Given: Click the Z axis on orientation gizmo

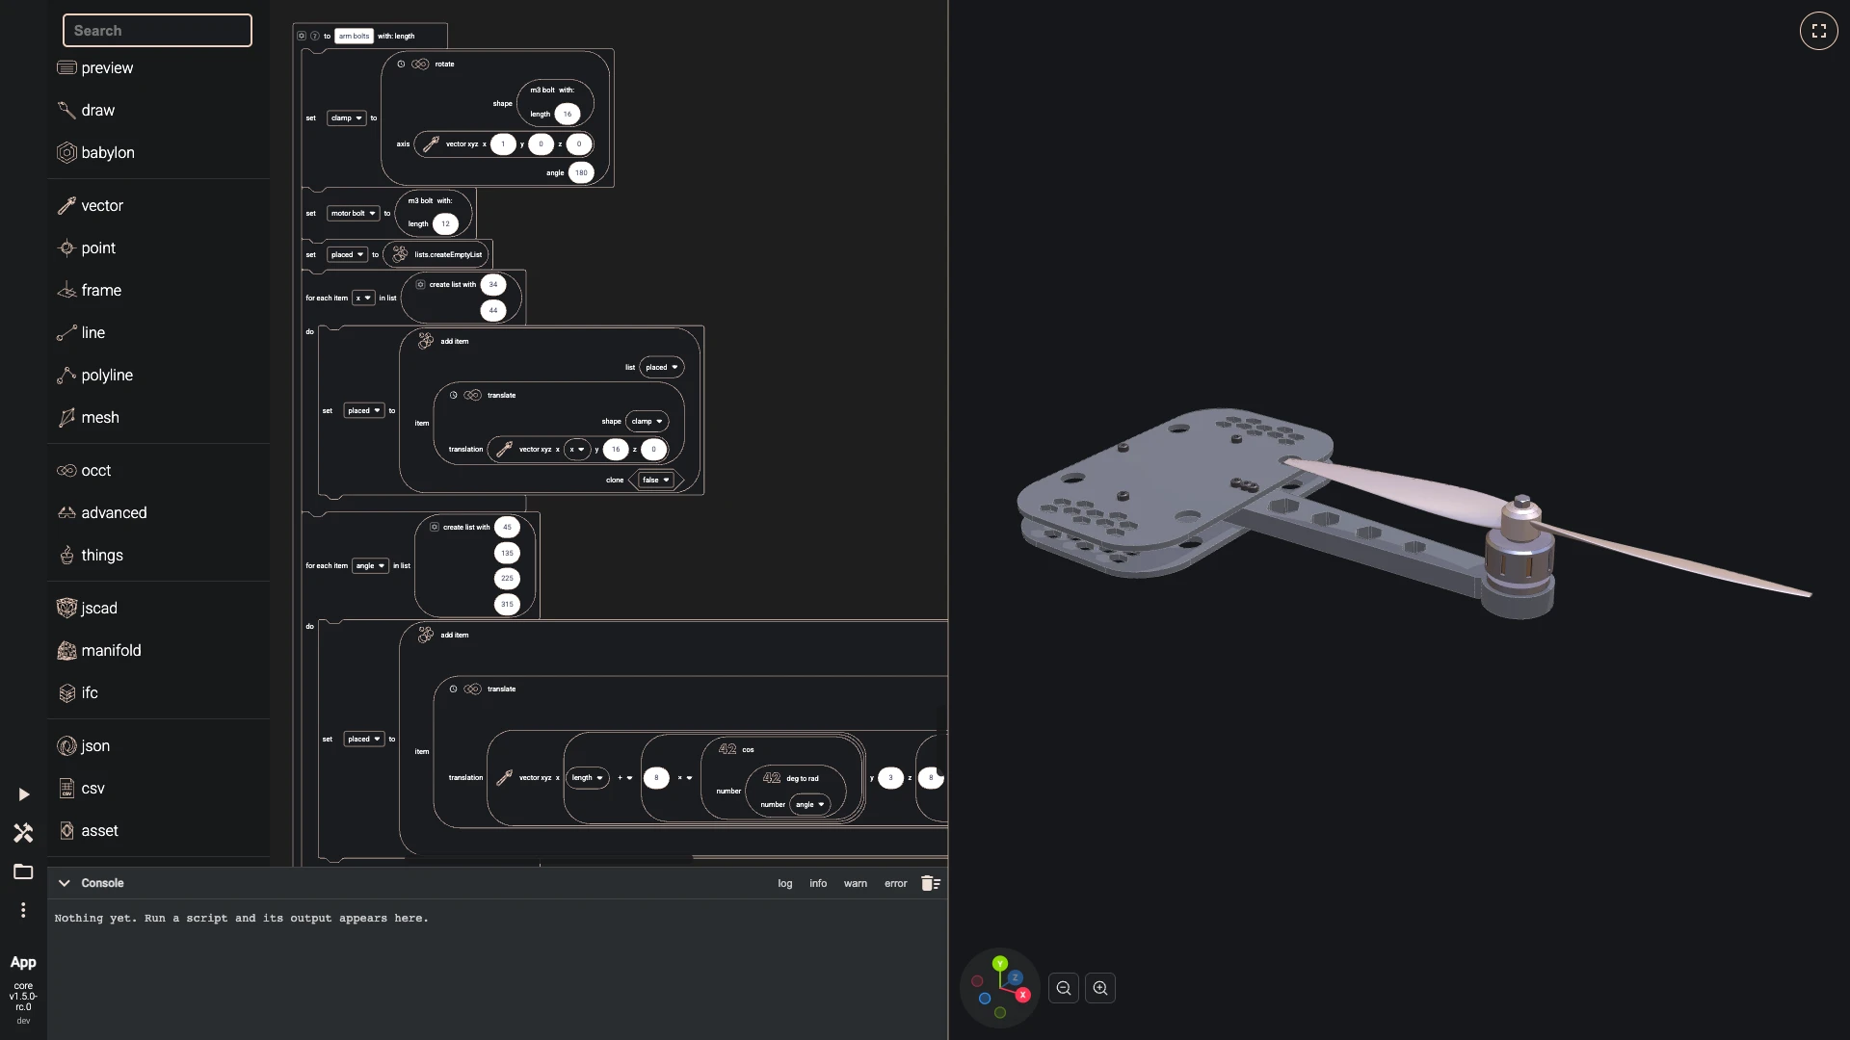Looking at the screenshot, I should click(x=1014, y=977).
